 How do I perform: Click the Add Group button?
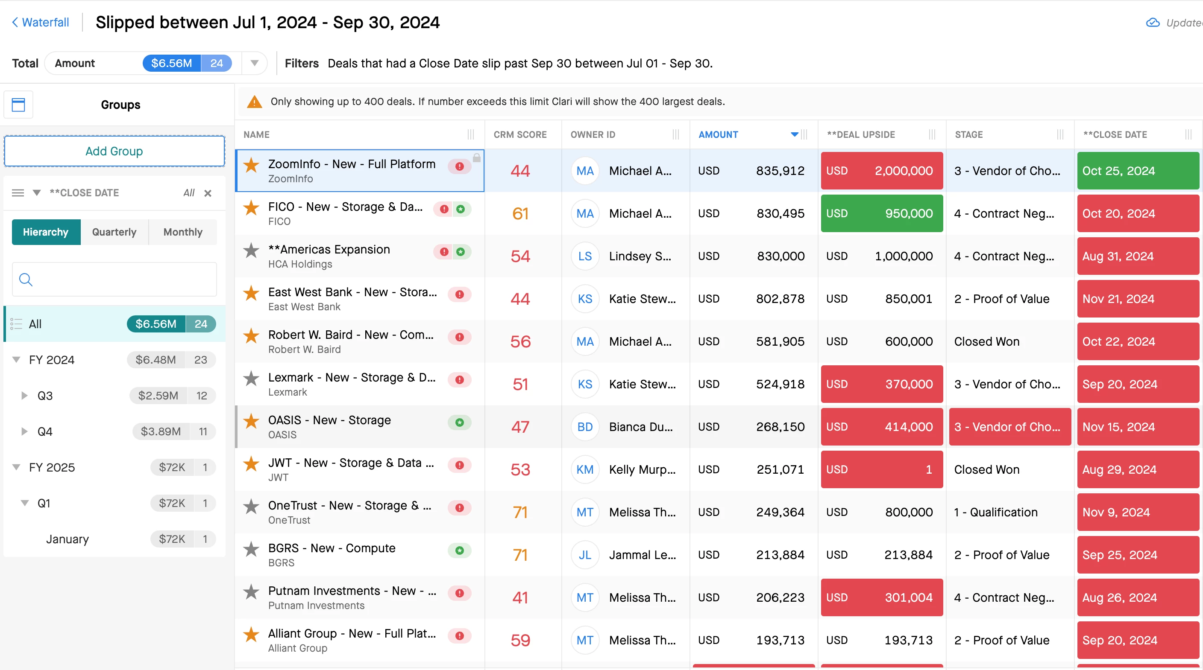[114, 151]
